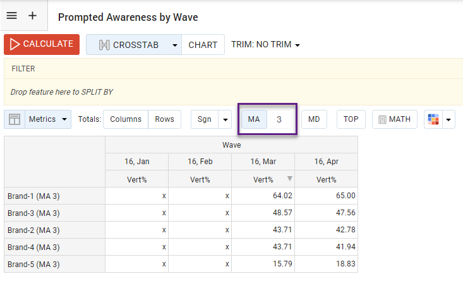Select the 16, Apr column header

327,162
